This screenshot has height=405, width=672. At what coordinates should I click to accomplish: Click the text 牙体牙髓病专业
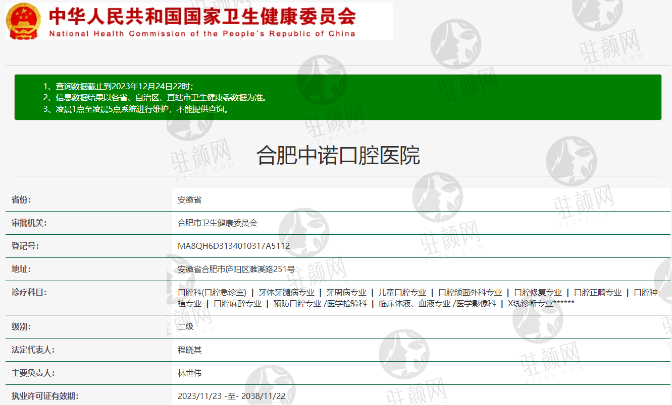[287, 293]
